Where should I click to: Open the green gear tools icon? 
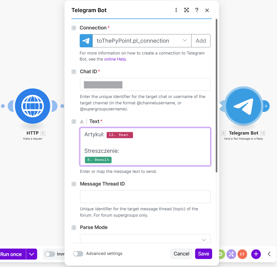[222, 254]
